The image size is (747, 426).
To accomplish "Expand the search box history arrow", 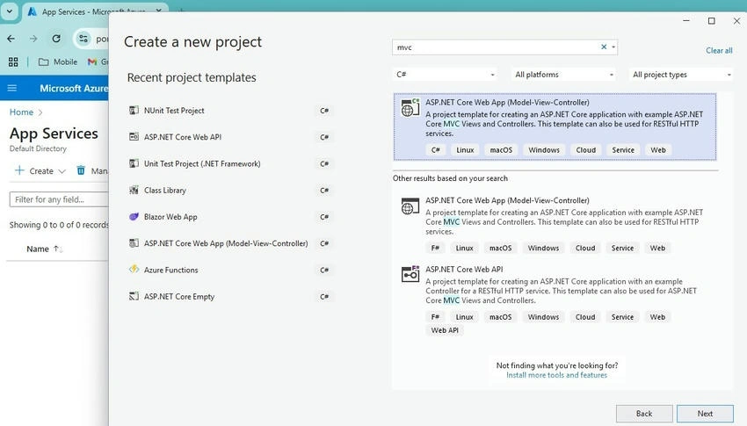I will [613, 47].
